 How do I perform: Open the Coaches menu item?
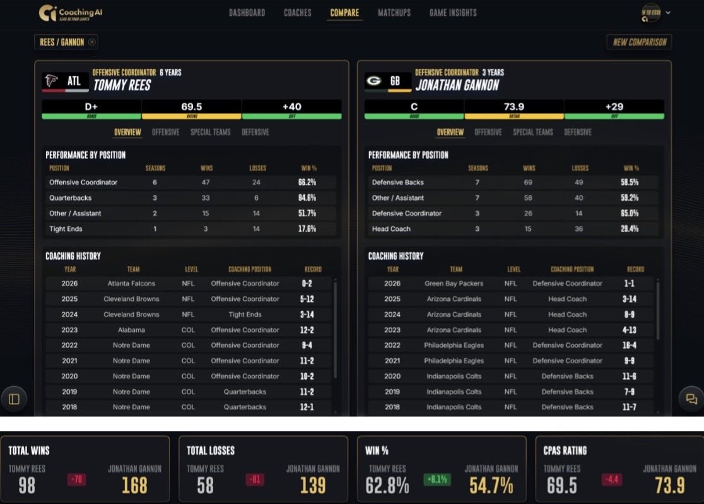tap(297, 13)
